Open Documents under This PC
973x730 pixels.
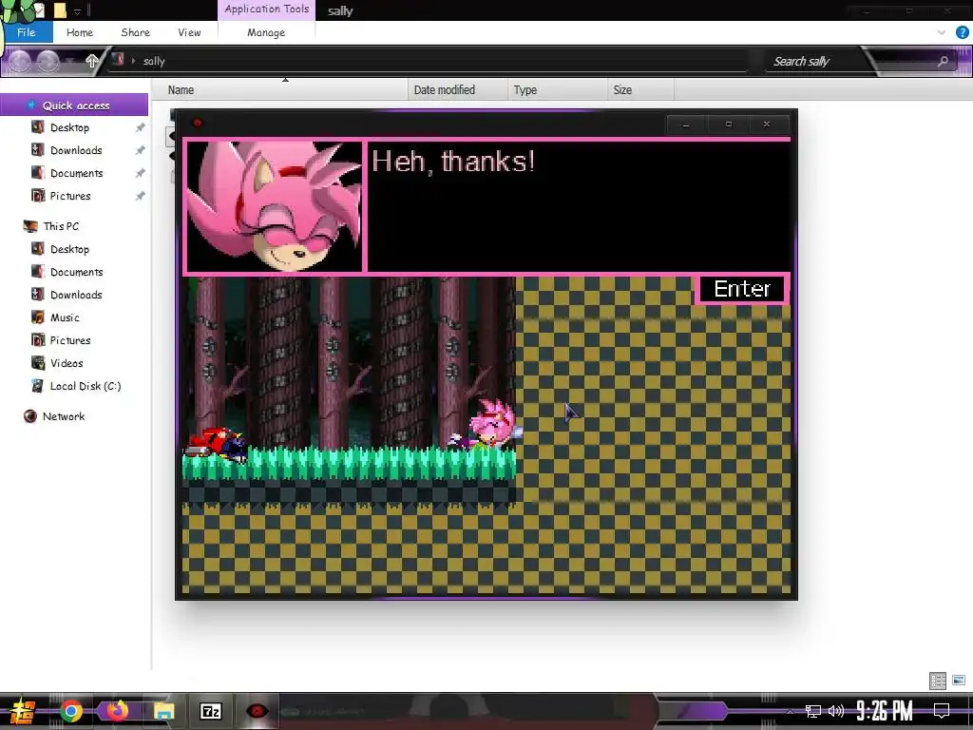point(76,272)
